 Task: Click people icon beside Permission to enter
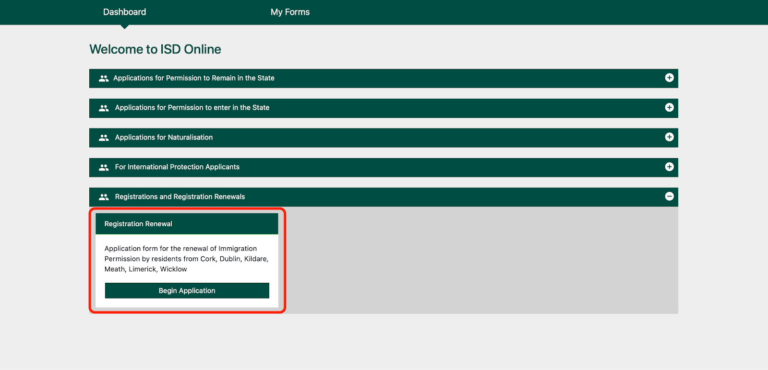(x=104, y=108)
